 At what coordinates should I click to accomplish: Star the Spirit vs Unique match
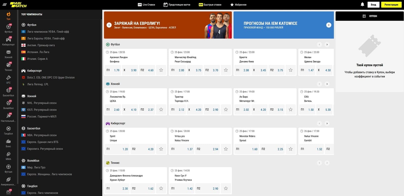pyautogui.click(x=161, y=149)
